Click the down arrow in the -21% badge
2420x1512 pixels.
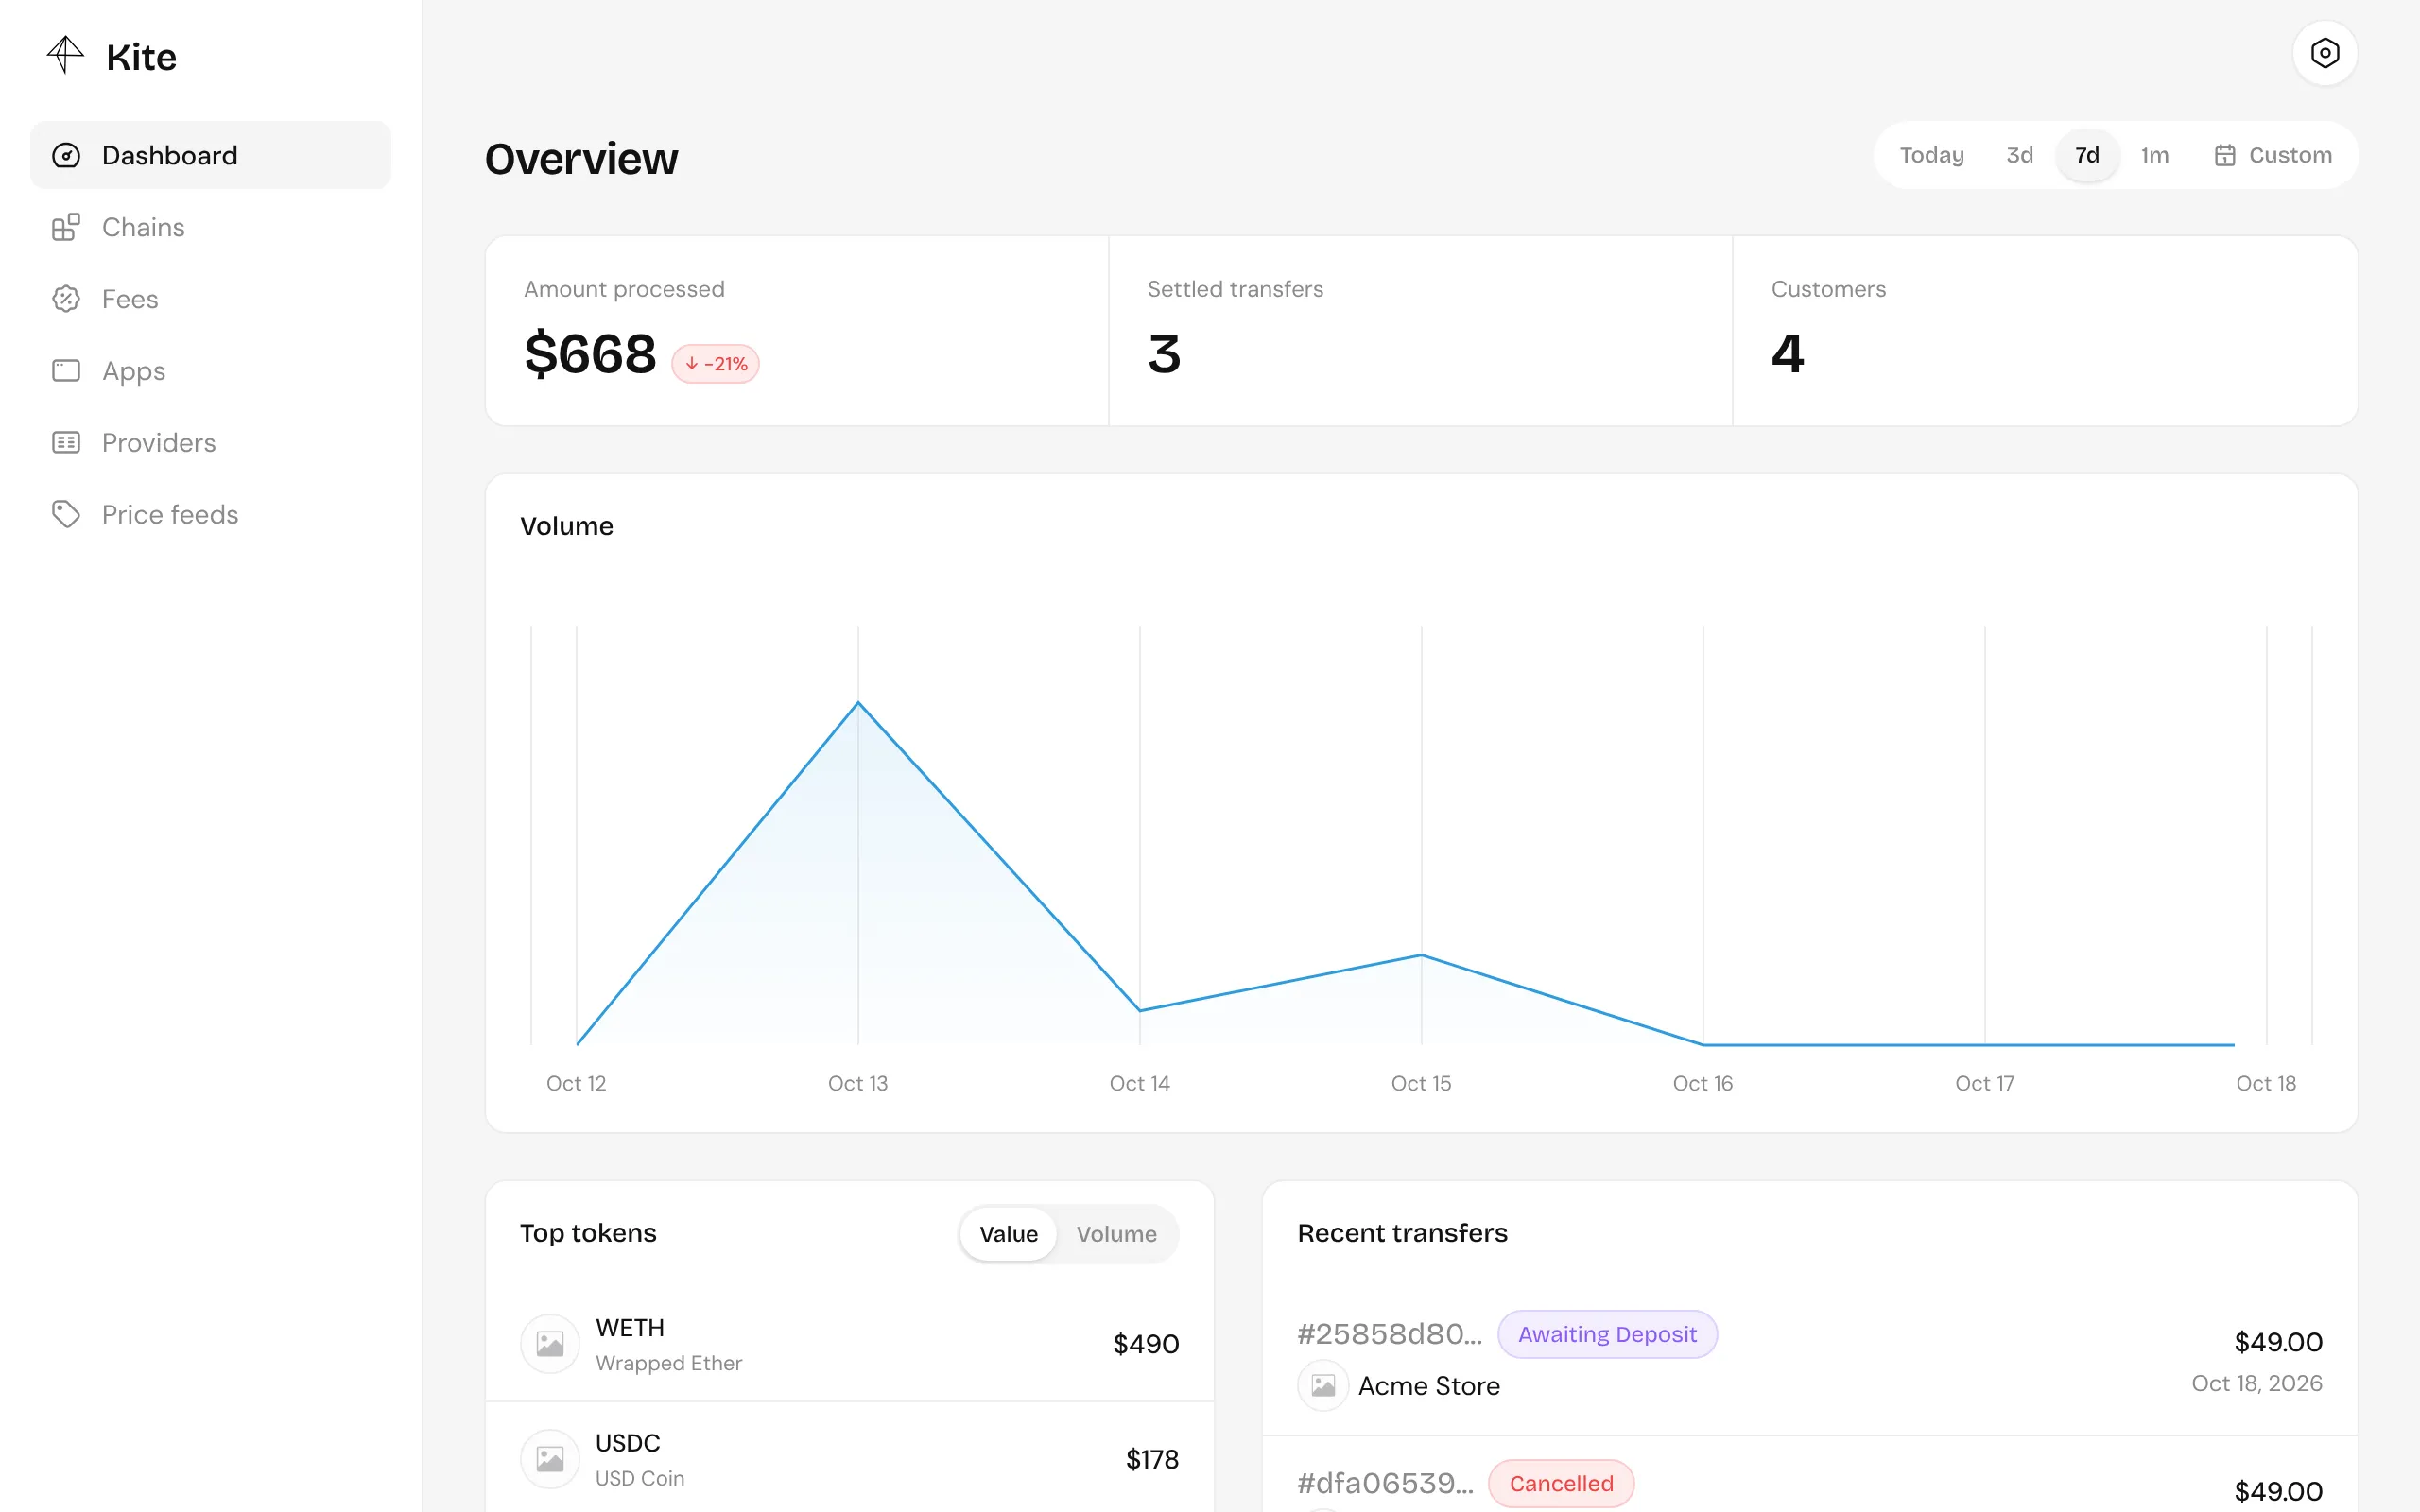(x=692, y=364)
